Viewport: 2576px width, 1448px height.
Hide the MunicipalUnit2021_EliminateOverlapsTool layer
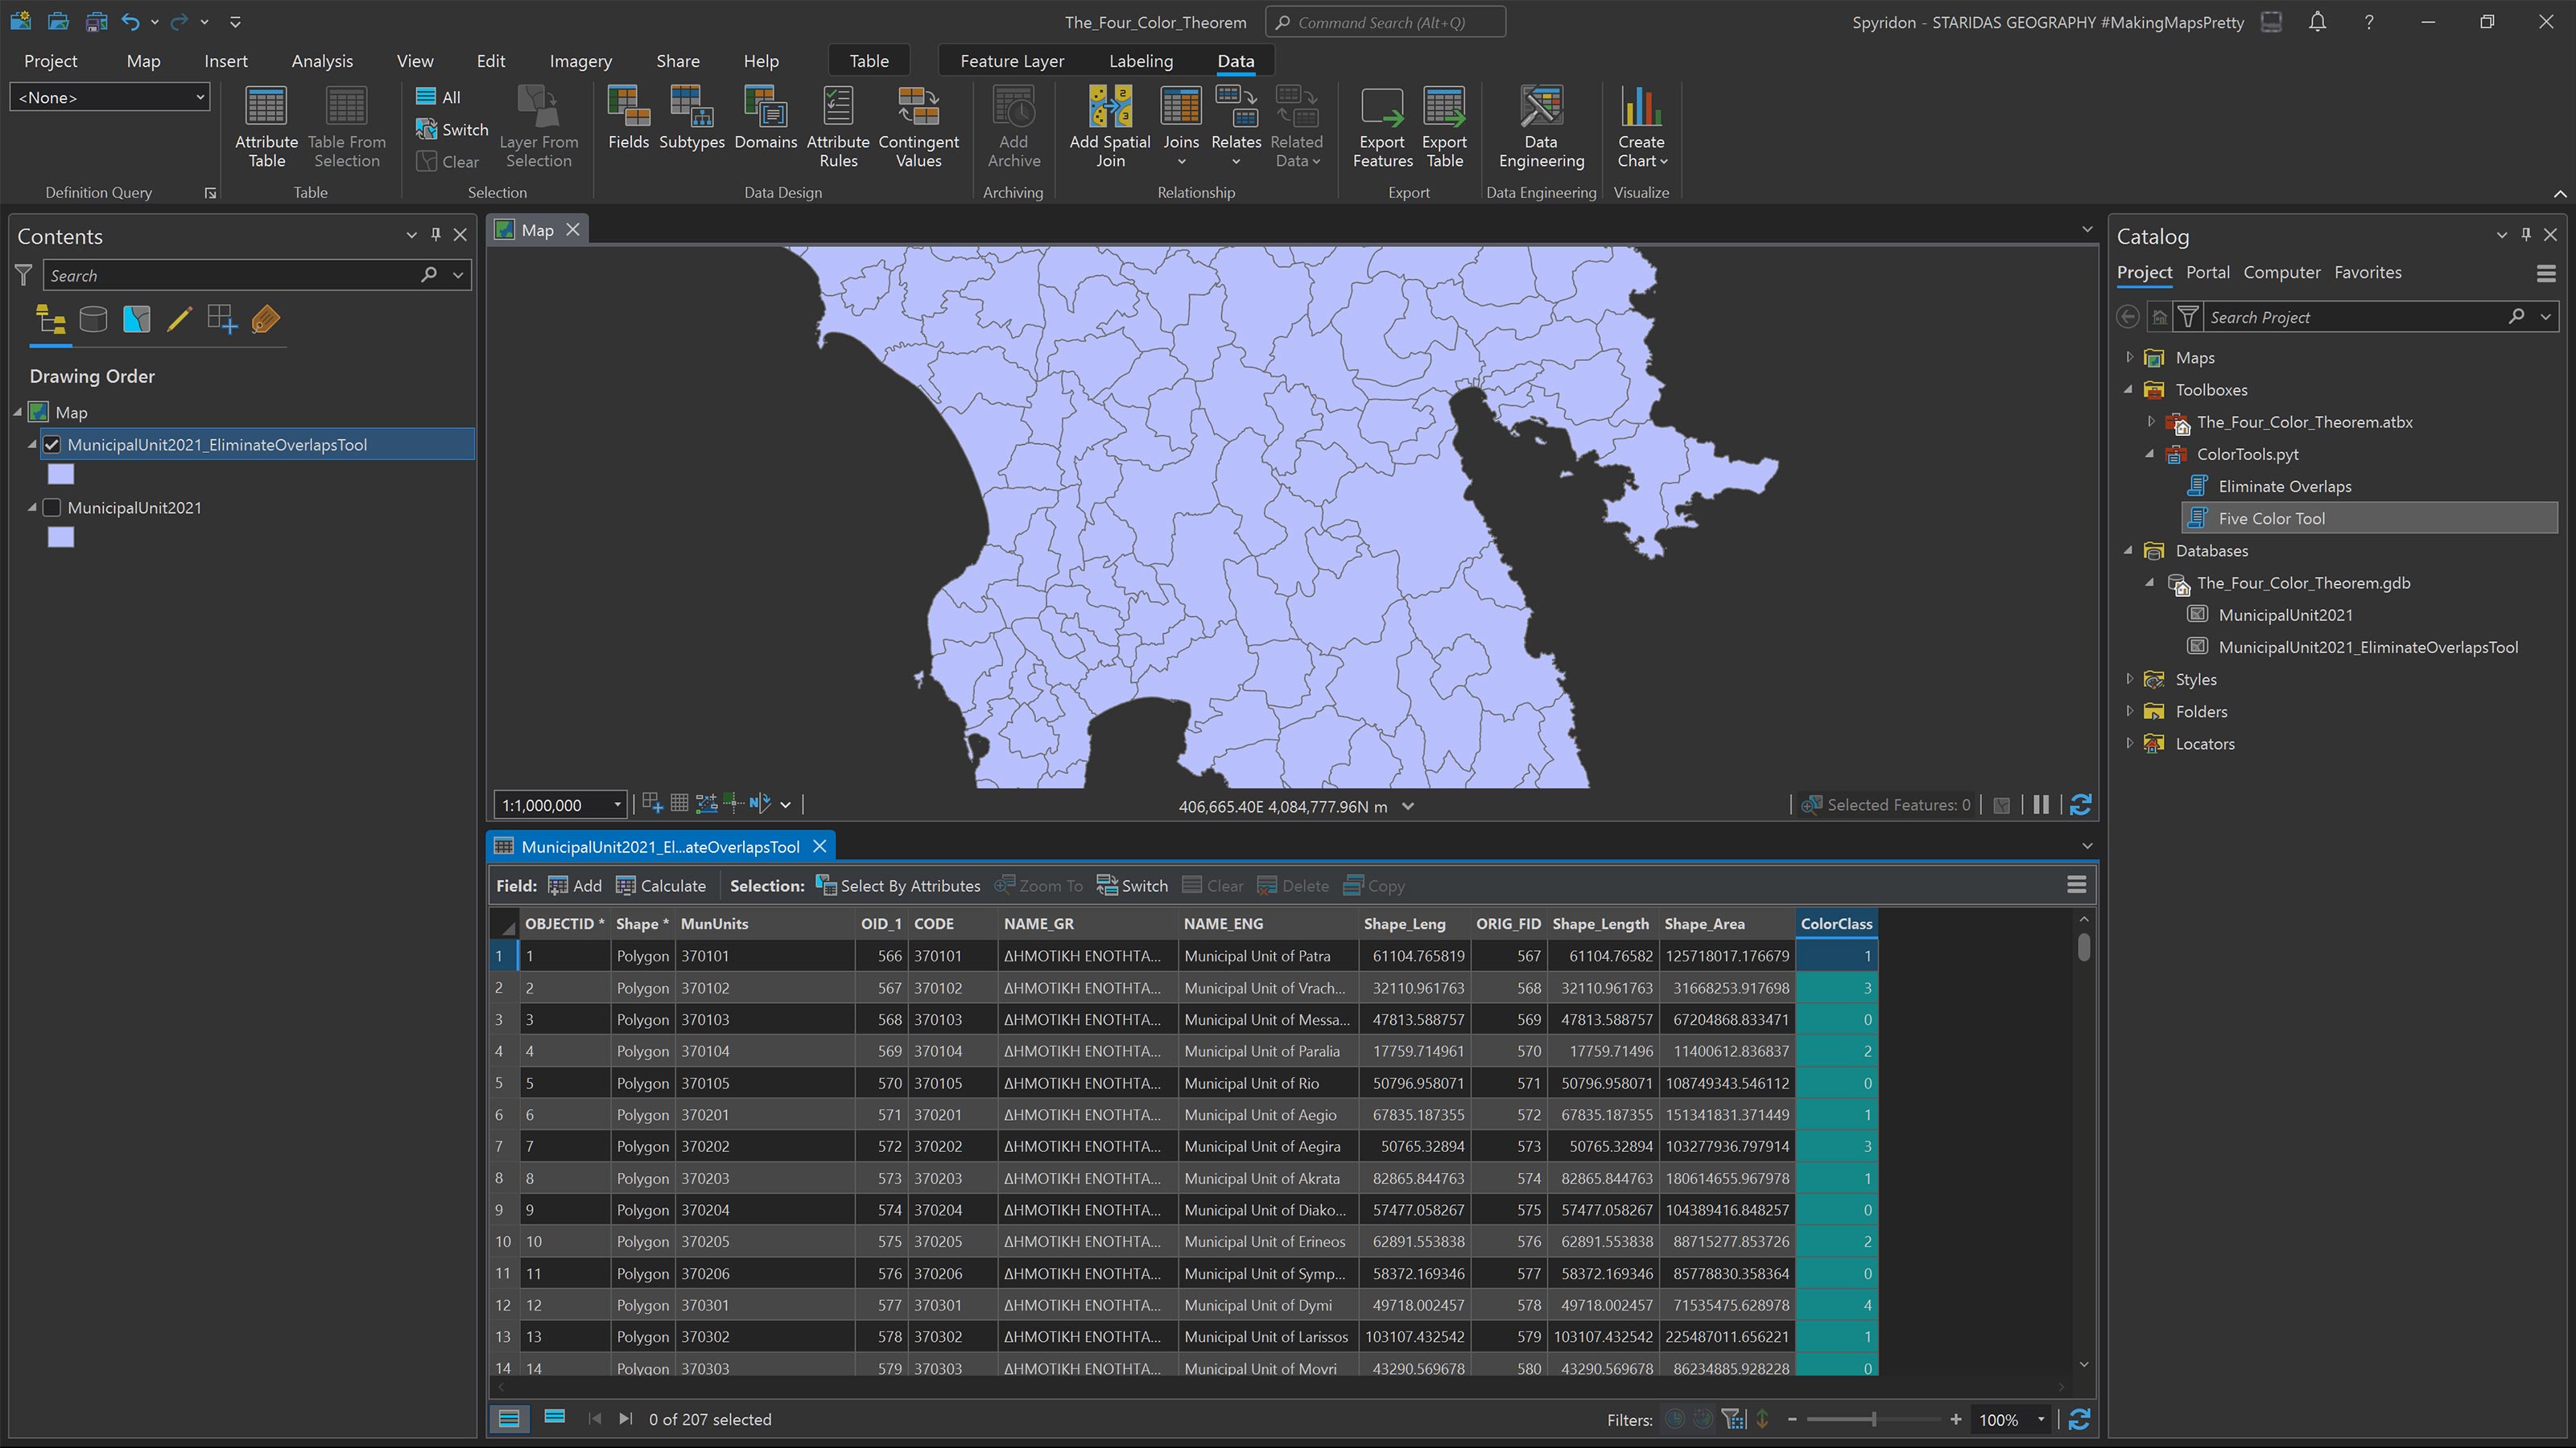click(52, 445)
